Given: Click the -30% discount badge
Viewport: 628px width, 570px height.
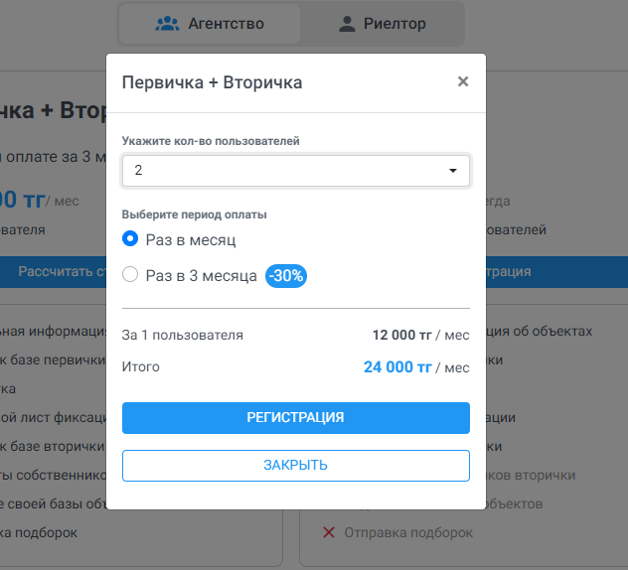Looking at the screenshot, I should point(286,276).
